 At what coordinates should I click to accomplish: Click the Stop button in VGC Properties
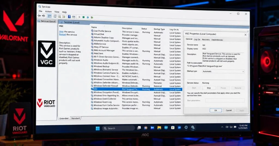coord(209,88)
